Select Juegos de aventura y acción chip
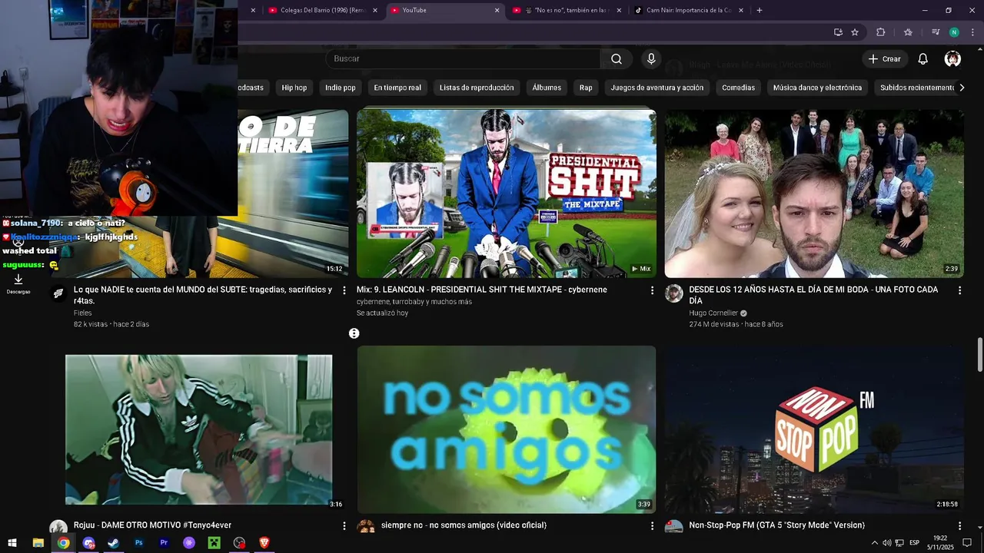 click(657, 88)
